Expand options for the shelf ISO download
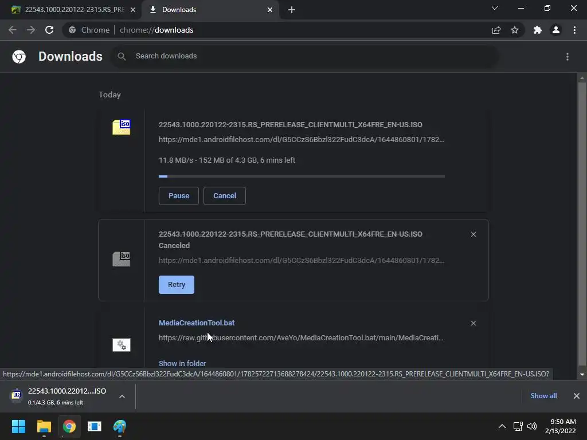This screenshot has width=587, height=440. [x=122, y=396]
